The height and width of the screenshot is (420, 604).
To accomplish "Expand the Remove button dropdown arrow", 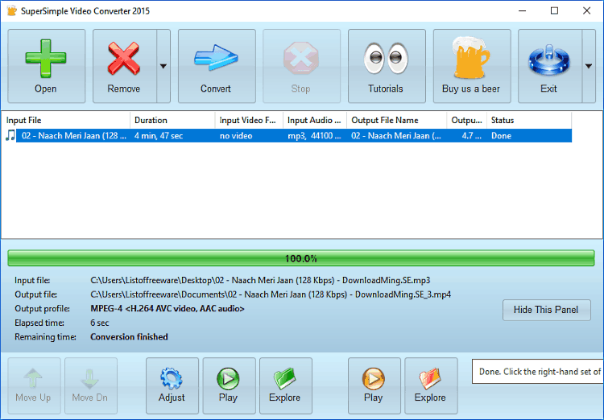I will click(x=163, y=66).
